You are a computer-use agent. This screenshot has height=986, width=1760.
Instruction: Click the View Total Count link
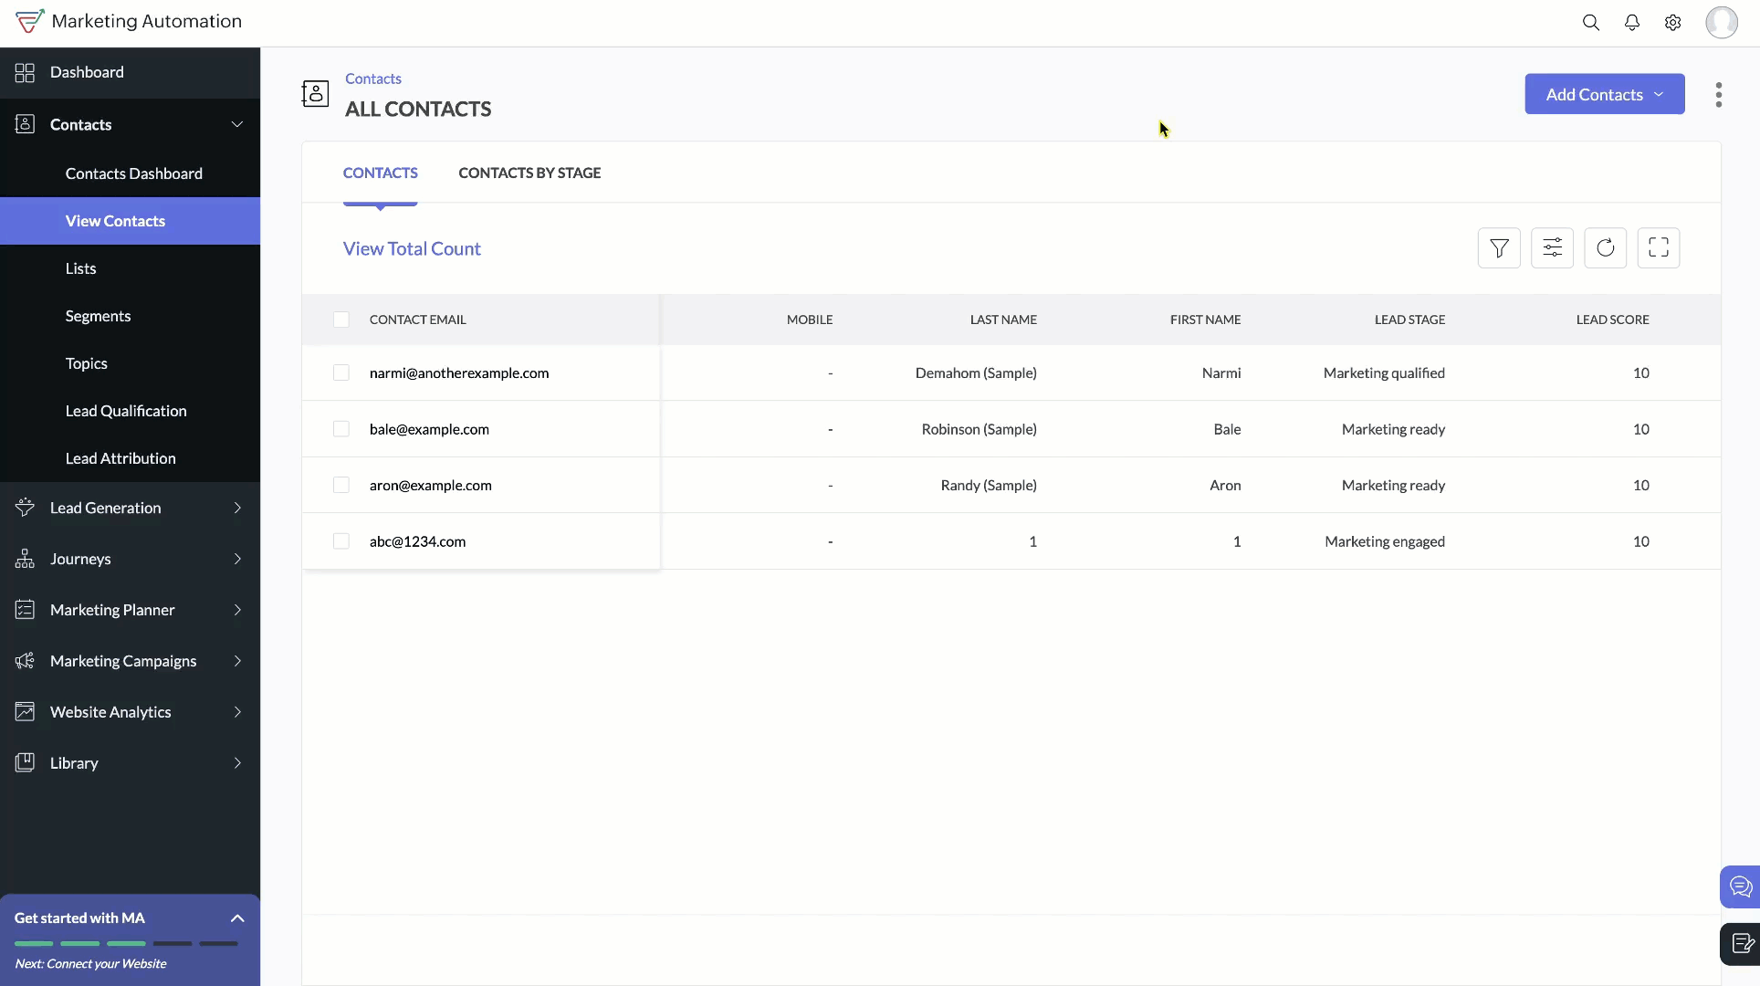pos(412,248)
